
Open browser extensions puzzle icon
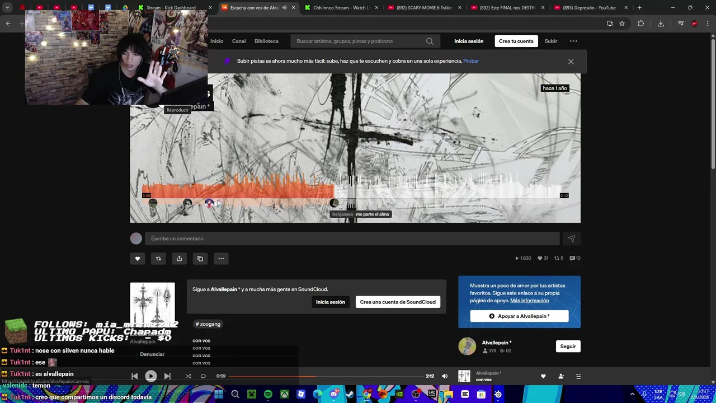[x=640, y=24]
